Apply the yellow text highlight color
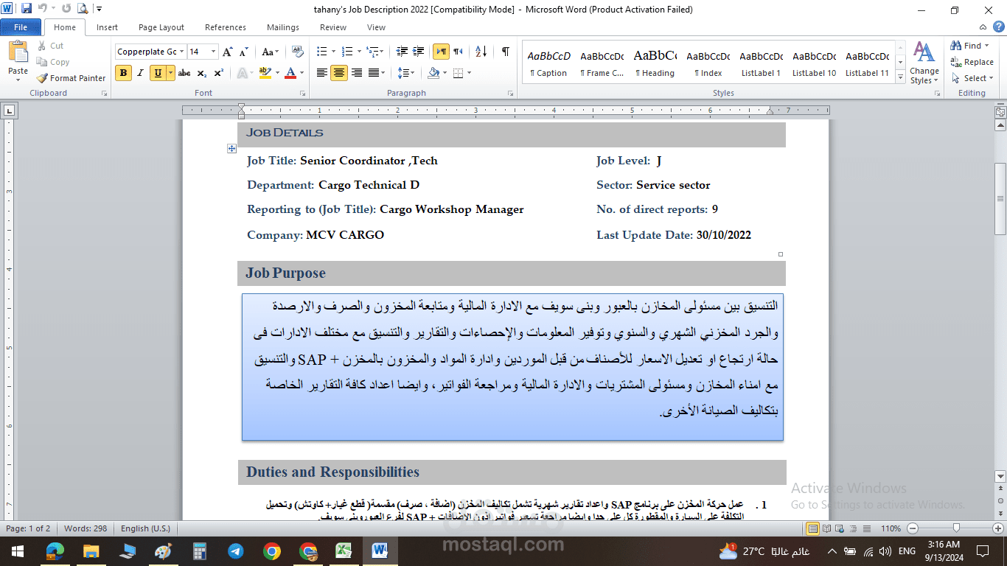1007x566 pixels. pos(265,73)
